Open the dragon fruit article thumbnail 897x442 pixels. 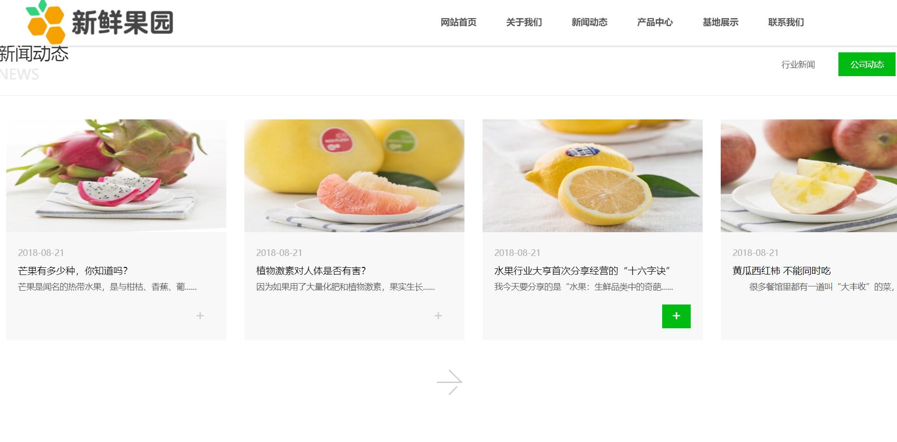116,176
